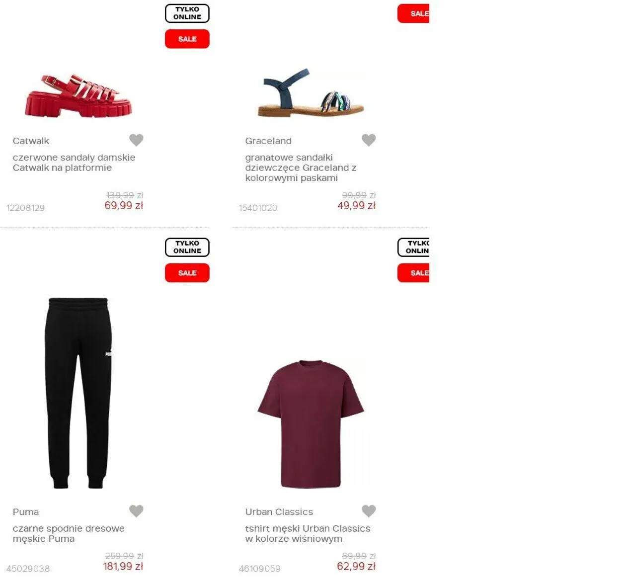Click the TYLKO ONLINE badge above Puma sweatpants
This screenshot has width=621, height=582.
pyautogui.click(x=187, y=247)
